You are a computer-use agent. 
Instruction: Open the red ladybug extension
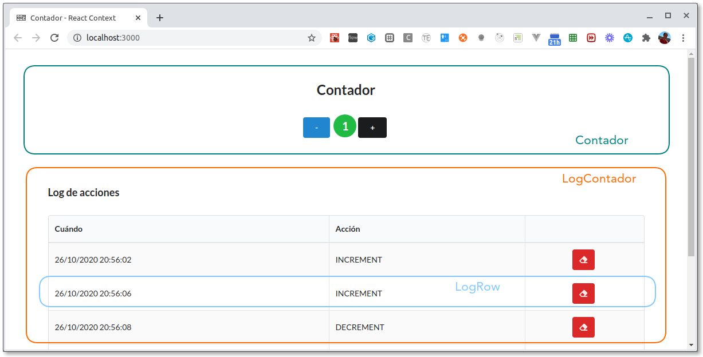(335, 38)
